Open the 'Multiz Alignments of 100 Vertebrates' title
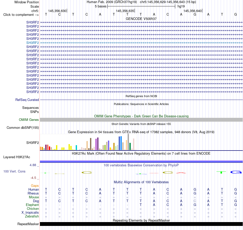 click(x=141, y=182)
